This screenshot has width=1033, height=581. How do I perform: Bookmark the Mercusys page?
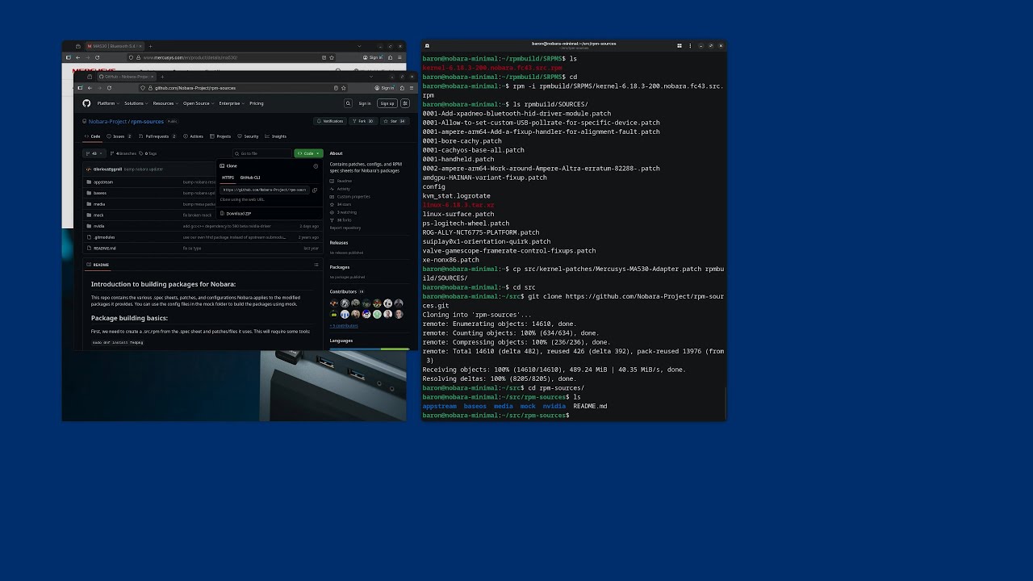point(332,57)
